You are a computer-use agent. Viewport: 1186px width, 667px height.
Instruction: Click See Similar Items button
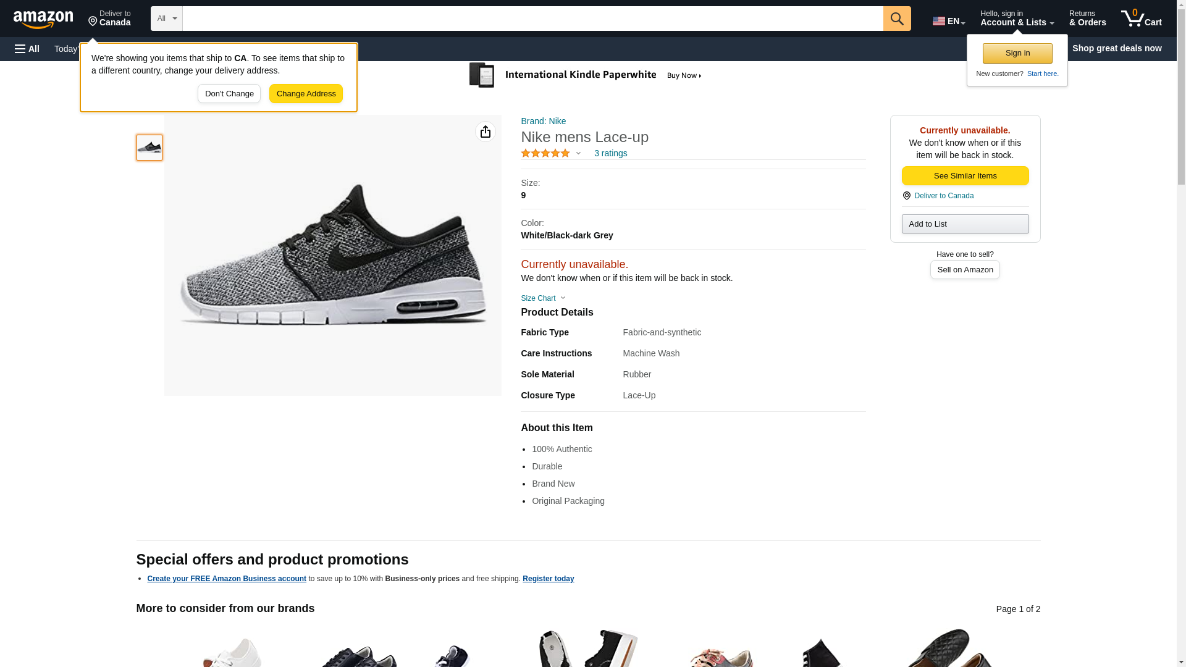965,176
